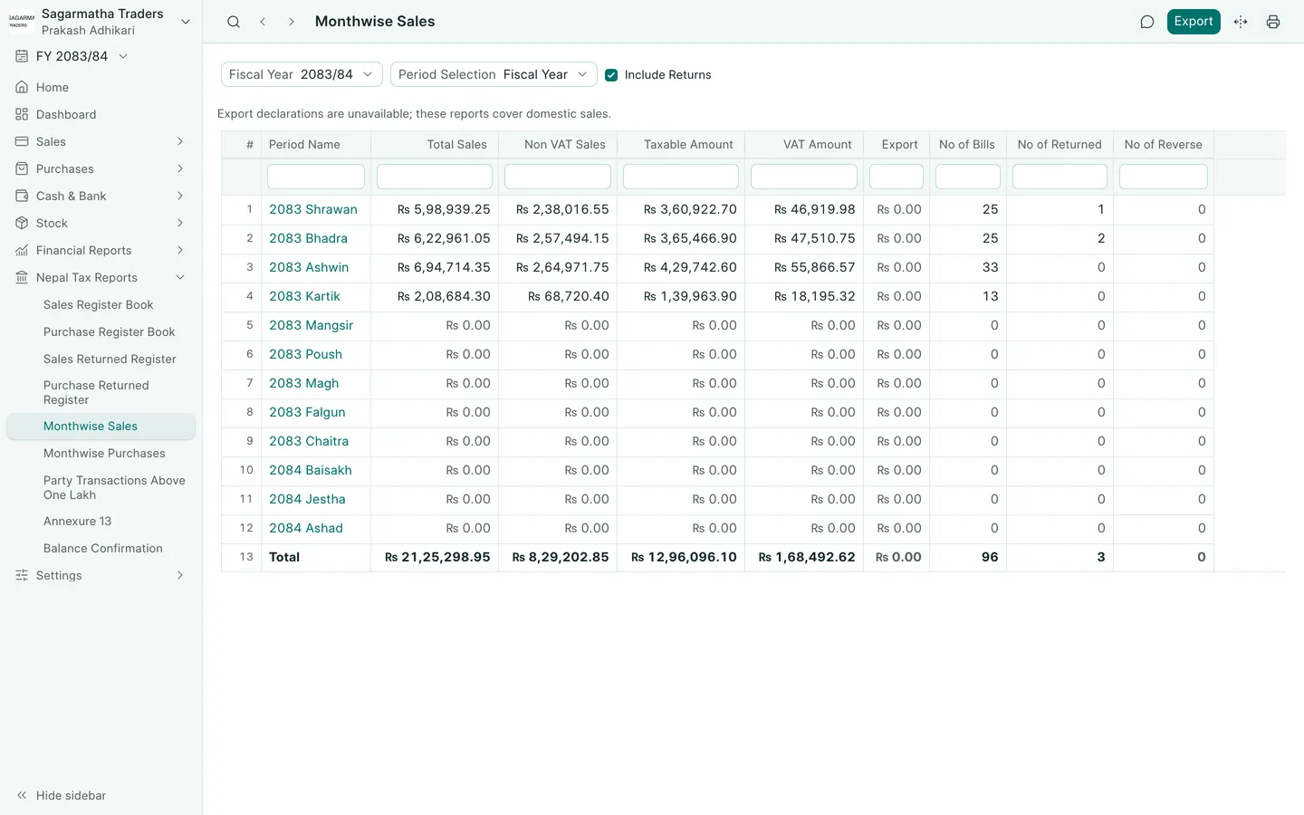Click the Total Sales filter input
The image size is (1304, 815).
pos(435,177)
